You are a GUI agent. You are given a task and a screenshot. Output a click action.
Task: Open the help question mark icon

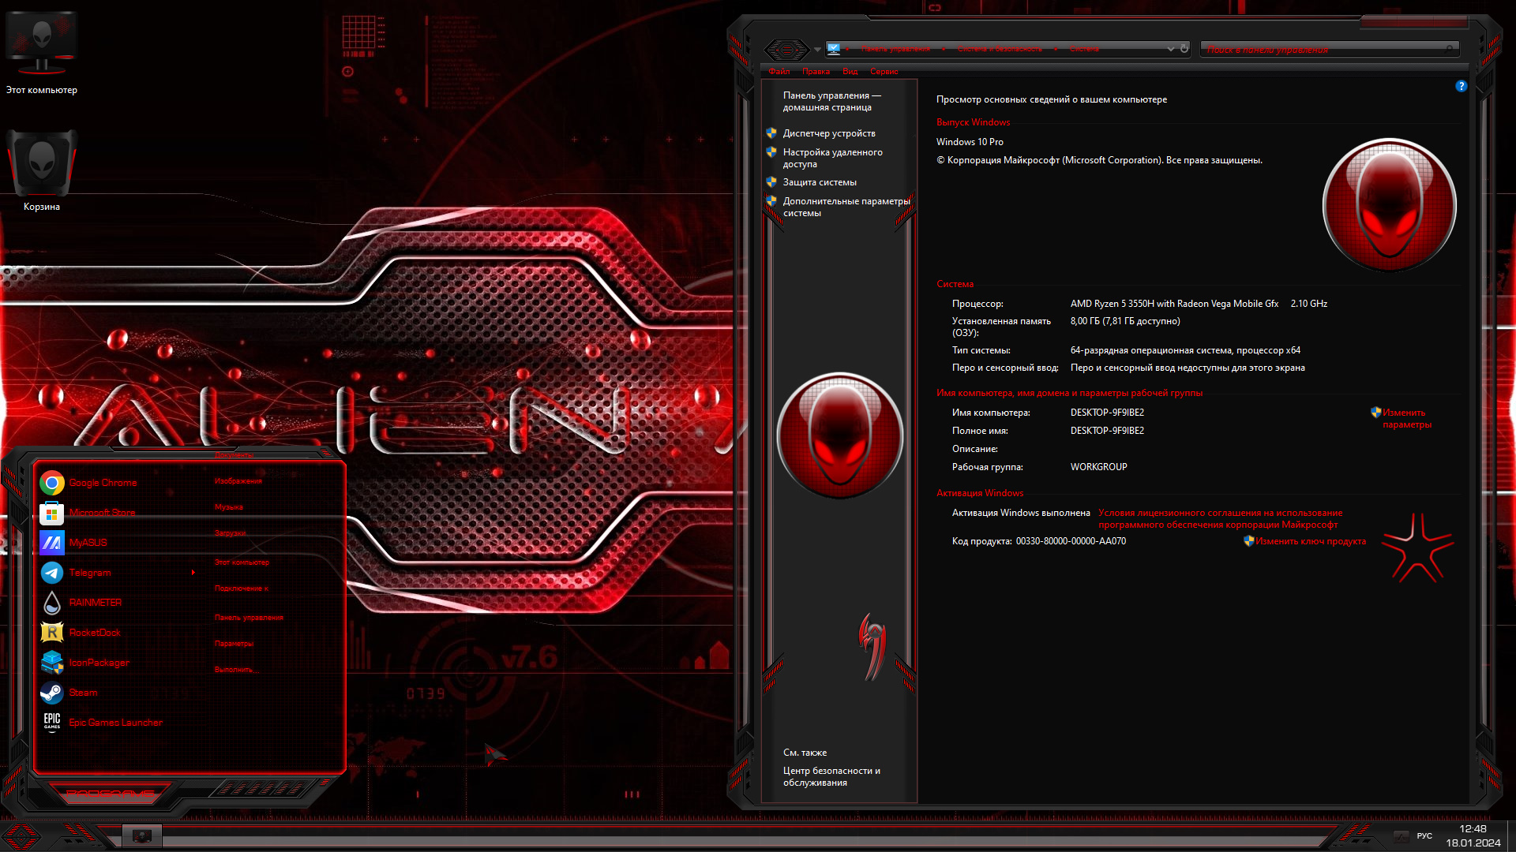(1461, 87)
